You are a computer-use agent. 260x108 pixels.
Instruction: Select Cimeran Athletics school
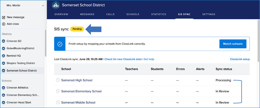click(17, 88)
